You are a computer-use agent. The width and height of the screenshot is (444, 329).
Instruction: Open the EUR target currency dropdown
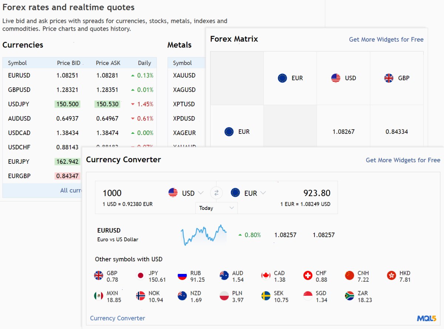pyautogui.click(x=248, y=193)
